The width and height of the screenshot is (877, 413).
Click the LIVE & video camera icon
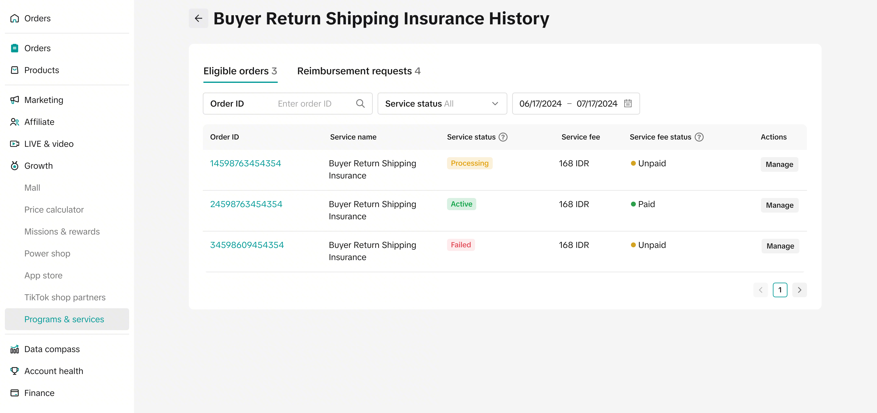tap(15, 144)
